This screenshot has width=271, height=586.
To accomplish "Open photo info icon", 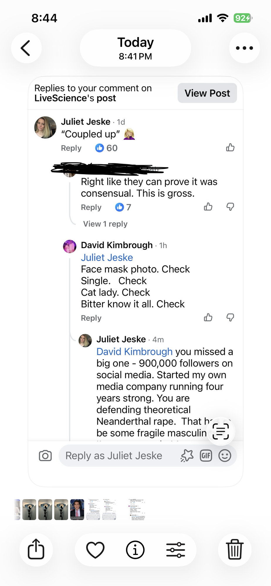I will 135,550.
